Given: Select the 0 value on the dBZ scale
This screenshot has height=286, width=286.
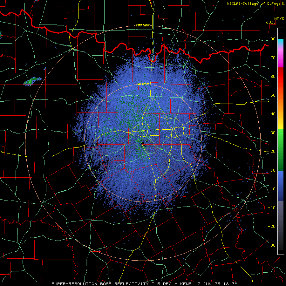Looking at the screenshot, I should click(274, 189).
